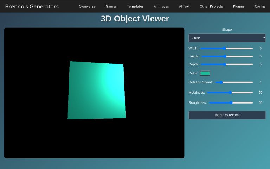Viewport: 270px width, 169px height.
Task: Select AI Text in navigation bar
Action: coord(184,6)
